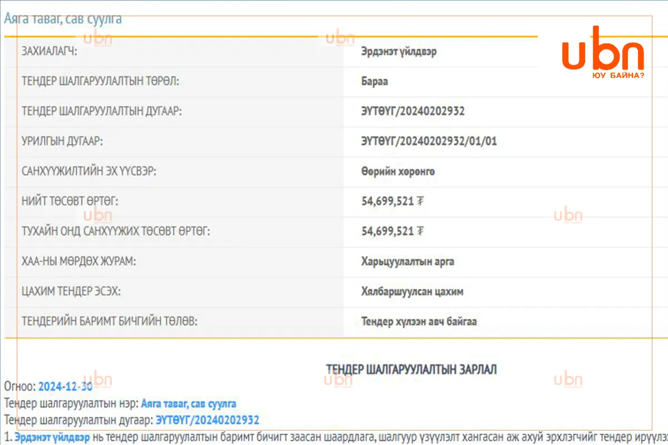Open the 2024-12-30 date link
Image resolution: width=668 pixels, height=445 pixels.
(65, 386)
